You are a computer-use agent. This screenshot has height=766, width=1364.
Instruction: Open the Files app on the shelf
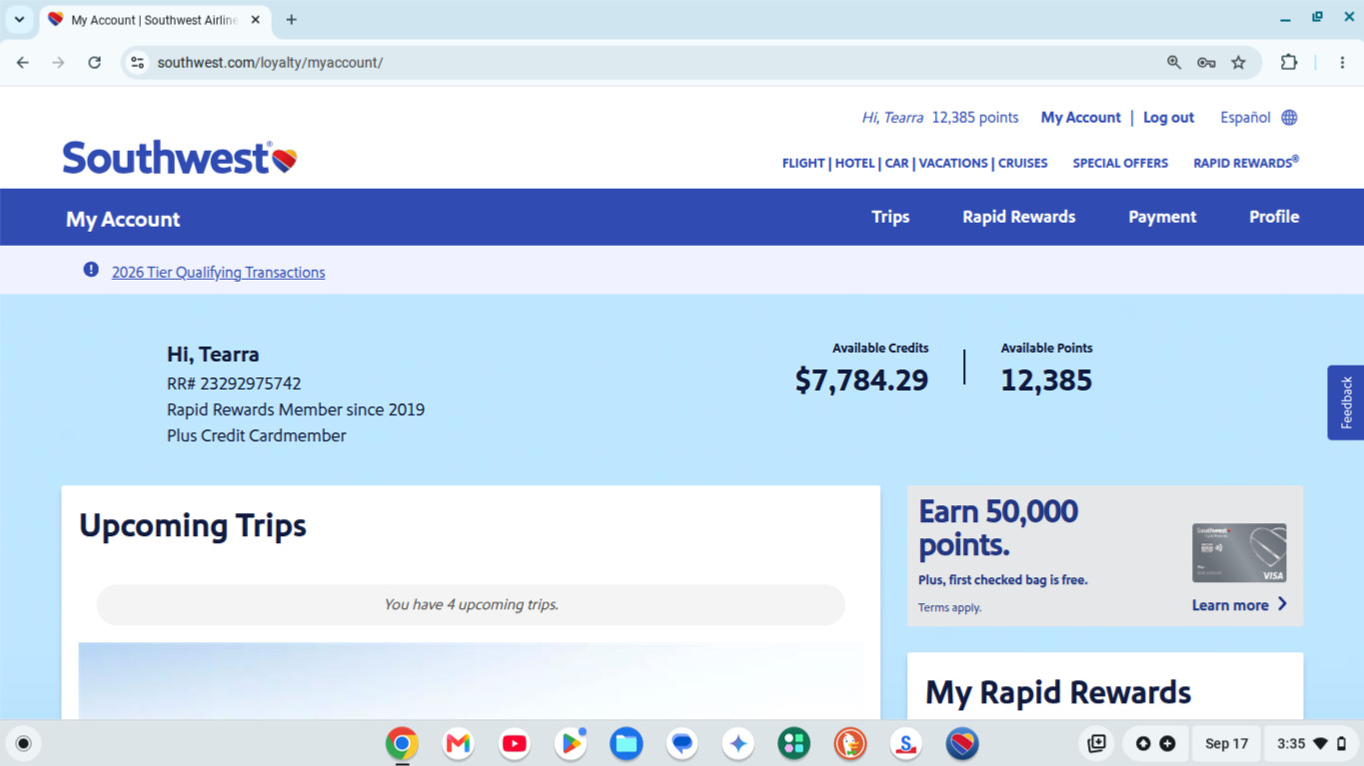pyautogui.click(x=627, y=743)
